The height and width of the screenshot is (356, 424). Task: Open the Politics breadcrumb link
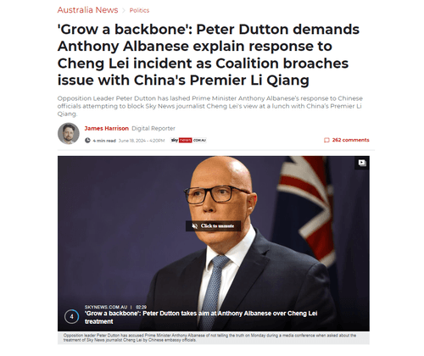(x=139, y=10)
